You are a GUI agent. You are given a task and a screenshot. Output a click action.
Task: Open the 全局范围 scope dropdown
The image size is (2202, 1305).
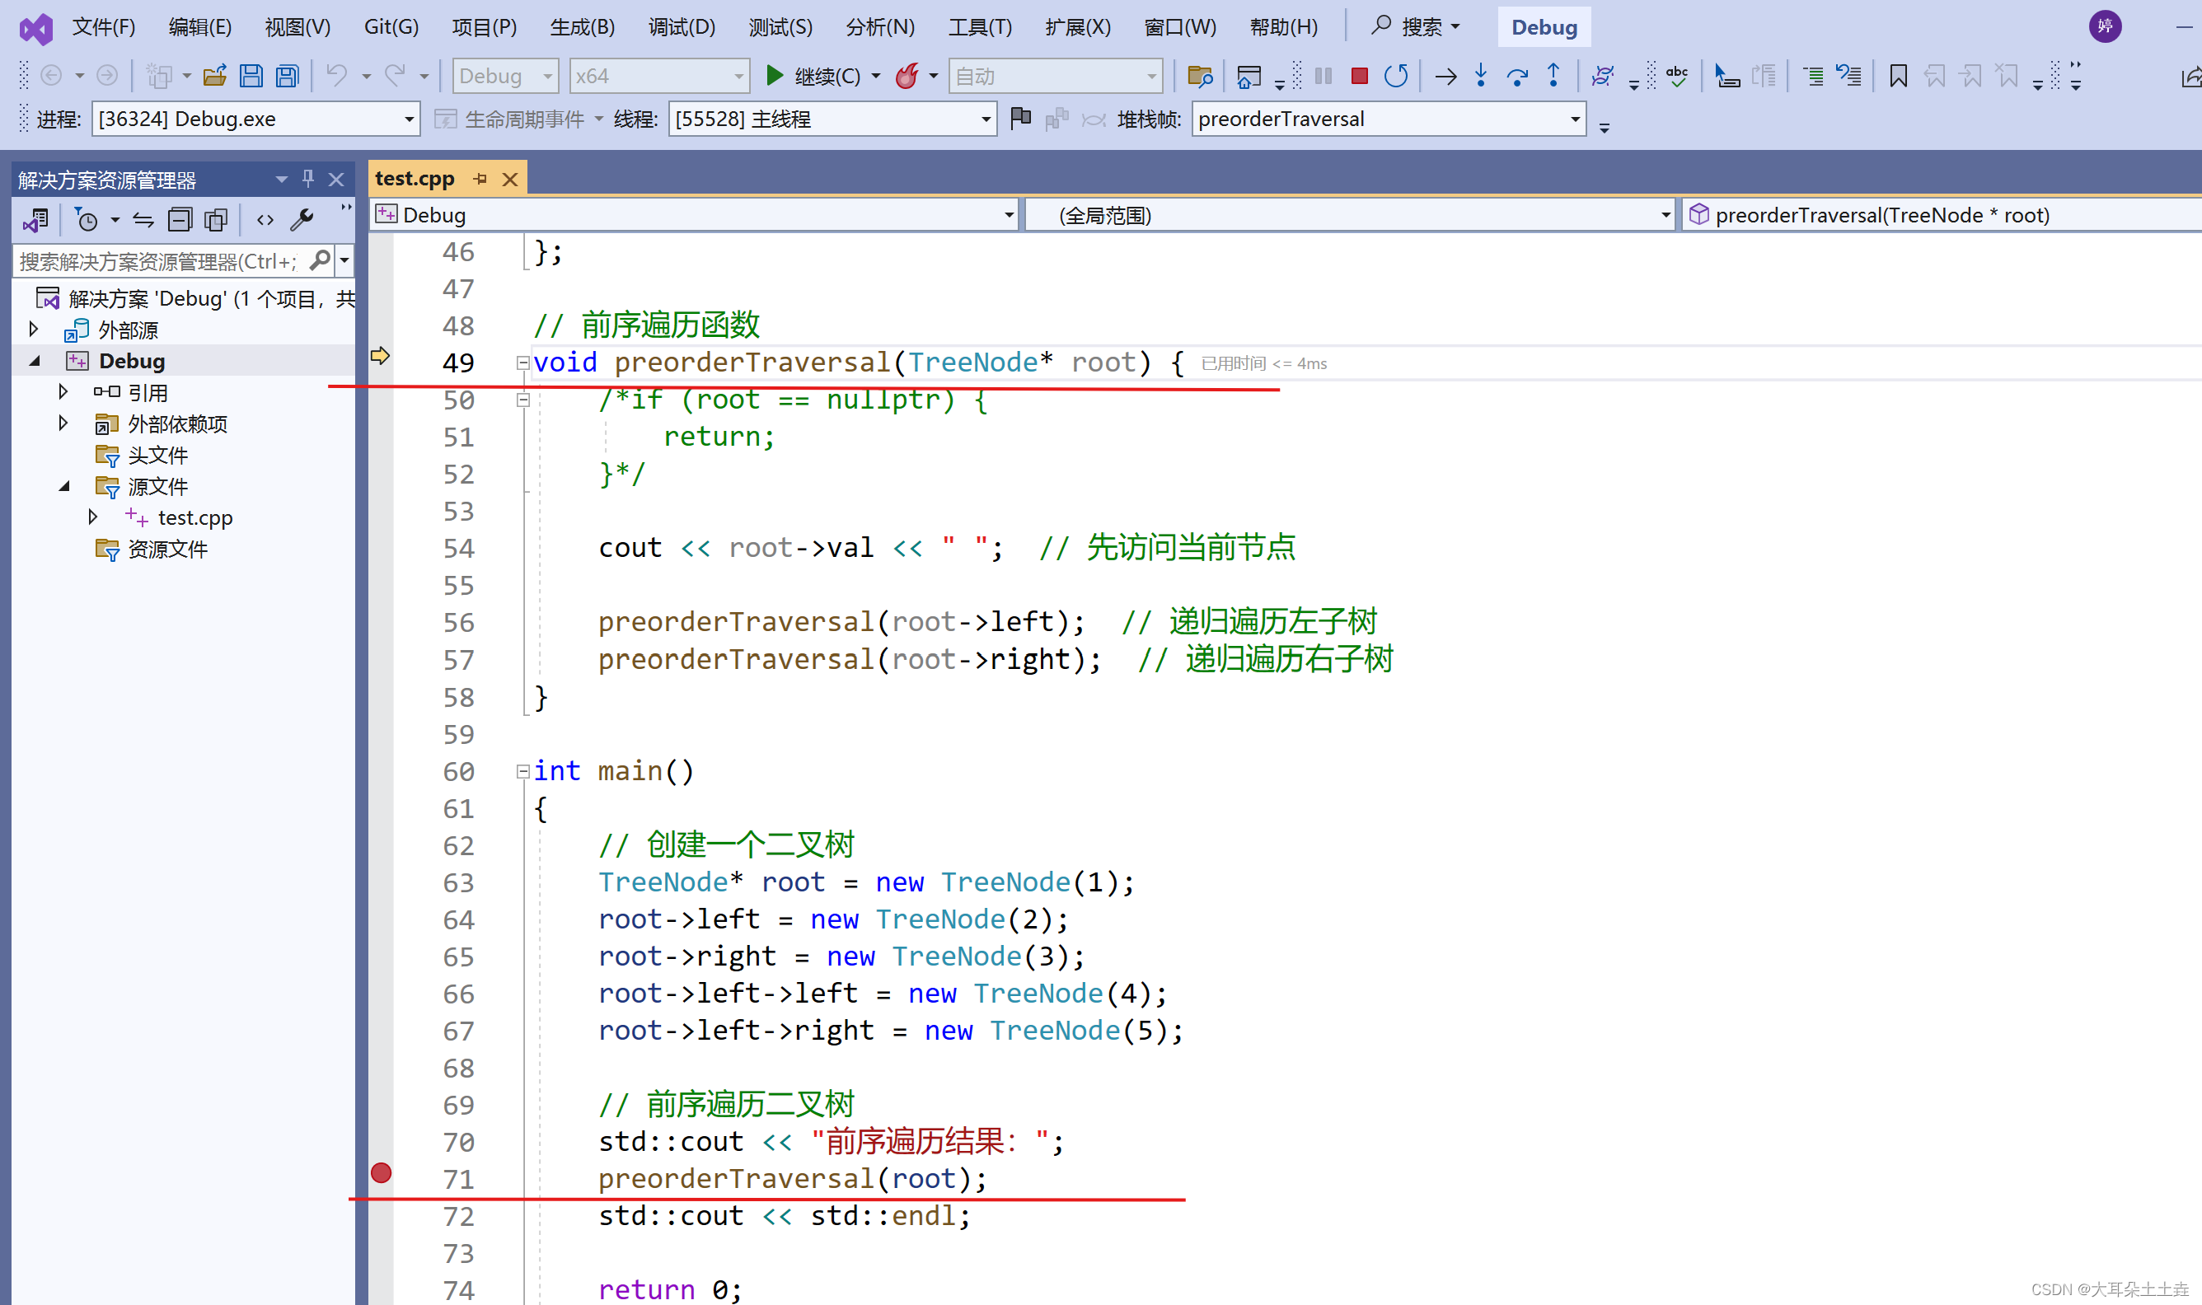click(1349, 216)
